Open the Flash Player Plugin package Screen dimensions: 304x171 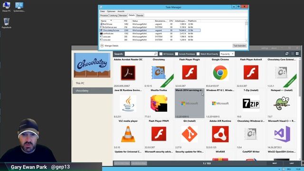190,73
